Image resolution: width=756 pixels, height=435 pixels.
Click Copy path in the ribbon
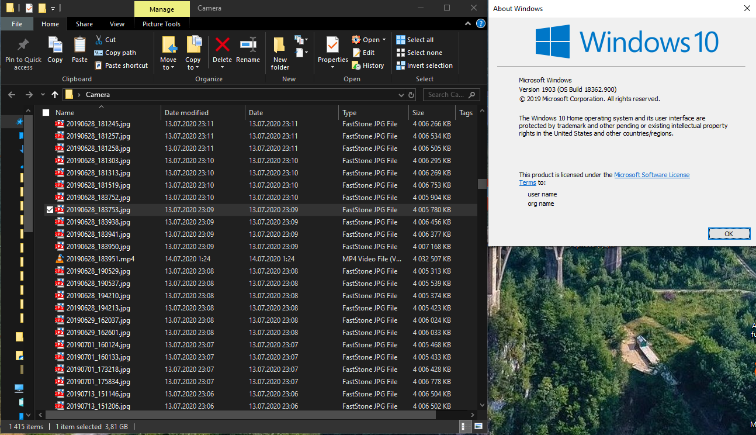pos(115,53)
